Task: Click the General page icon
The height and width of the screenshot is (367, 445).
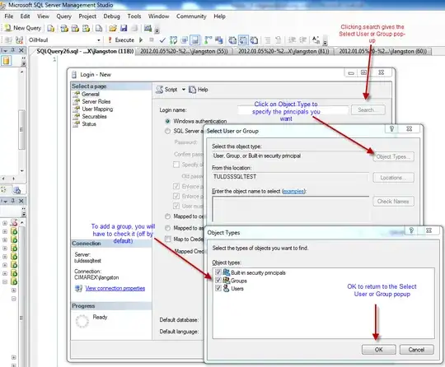Action: (x=76, y=94)
